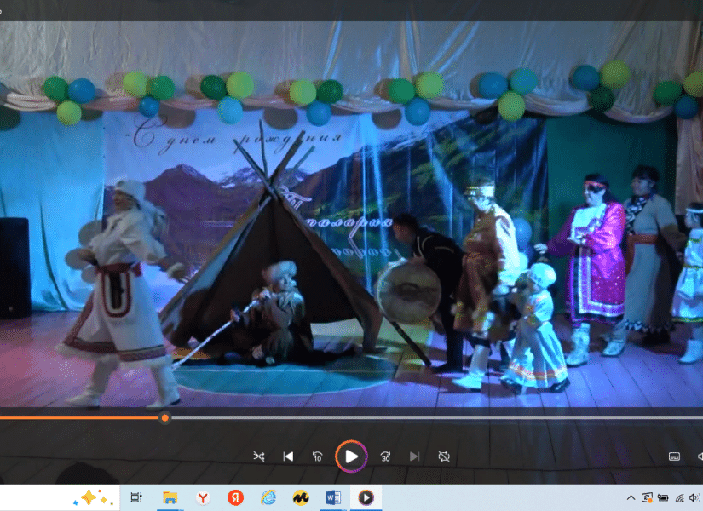Viewport: 703px width, 511px height.
Task: Launch the red Yandex app icon
Action: tap(235, 497)
